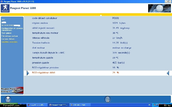Switch to Peugeot Planet taskbar button

58,105
